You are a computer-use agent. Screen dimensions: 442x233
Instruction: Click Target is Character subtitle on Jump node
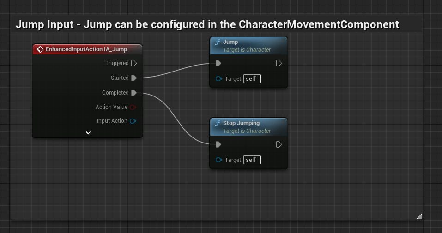[247, 49]
